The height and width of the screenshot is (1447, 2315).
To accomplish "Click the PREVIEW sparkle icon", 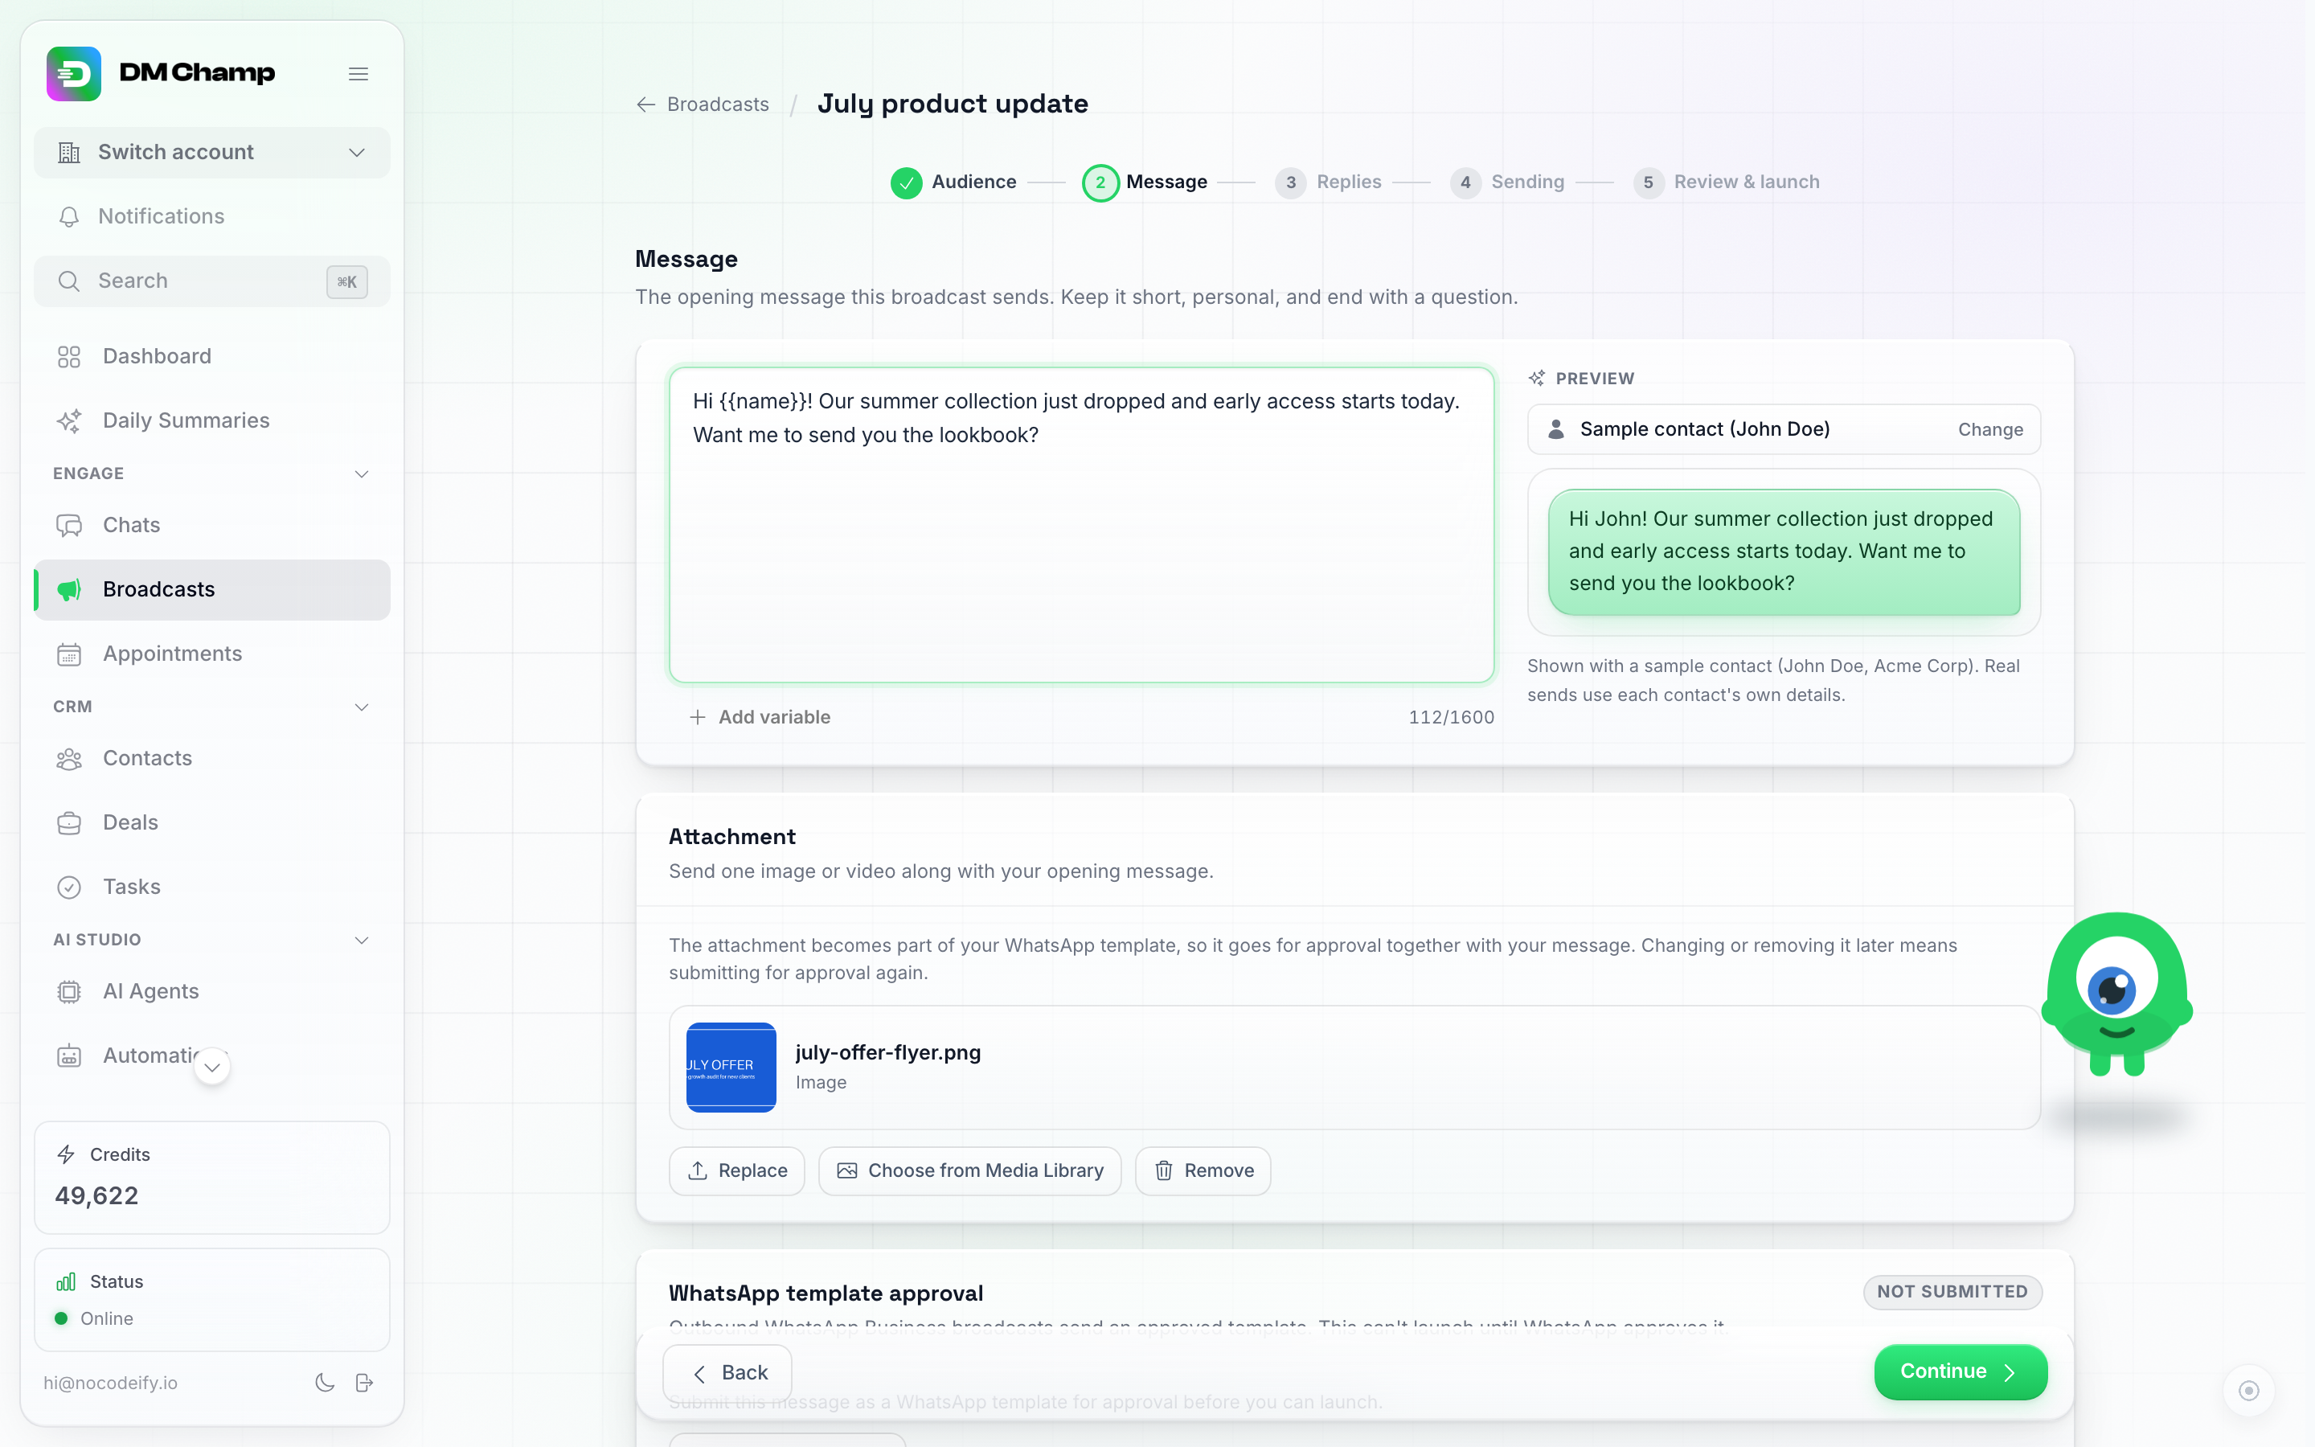I will [1536, 378].
